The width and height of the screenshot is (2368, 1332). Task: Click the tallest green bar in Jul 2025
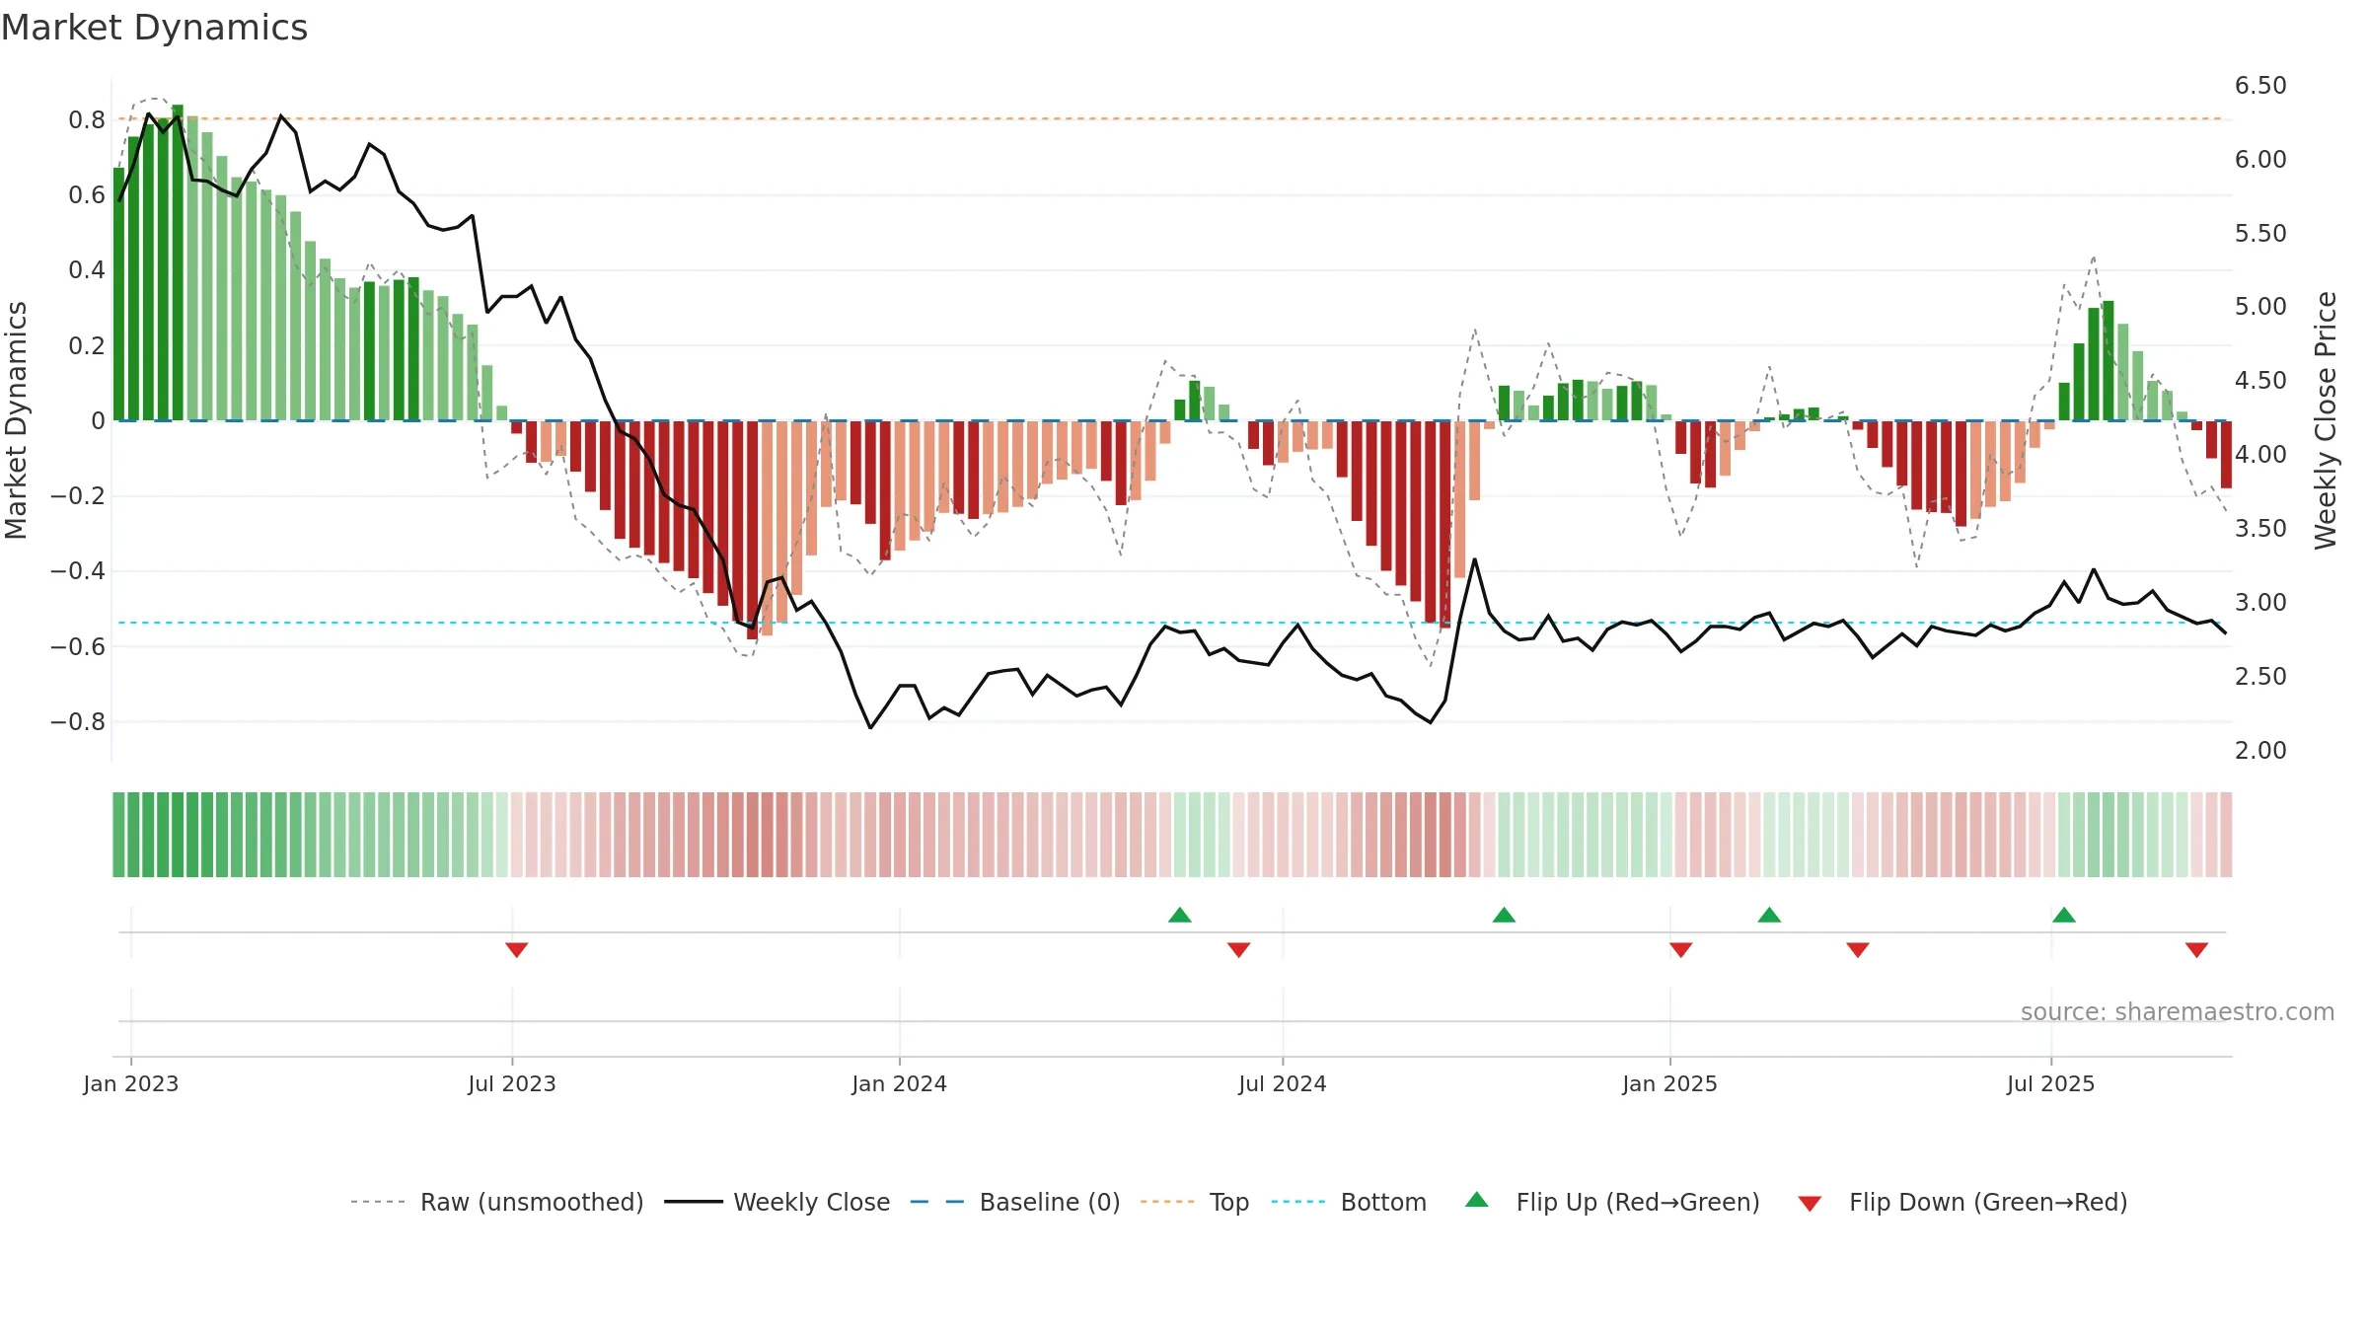2109,361
